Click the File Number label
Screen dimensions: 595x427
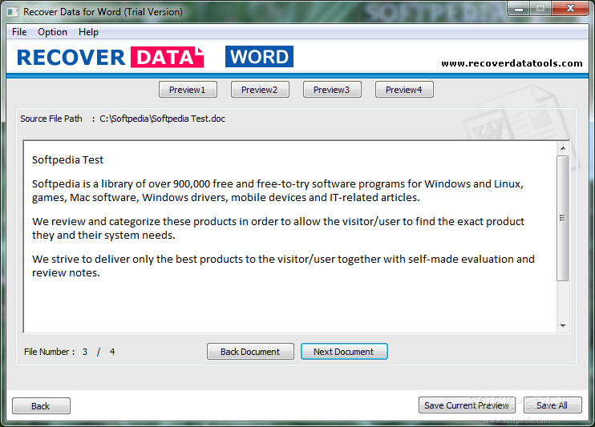pos(50,352)
